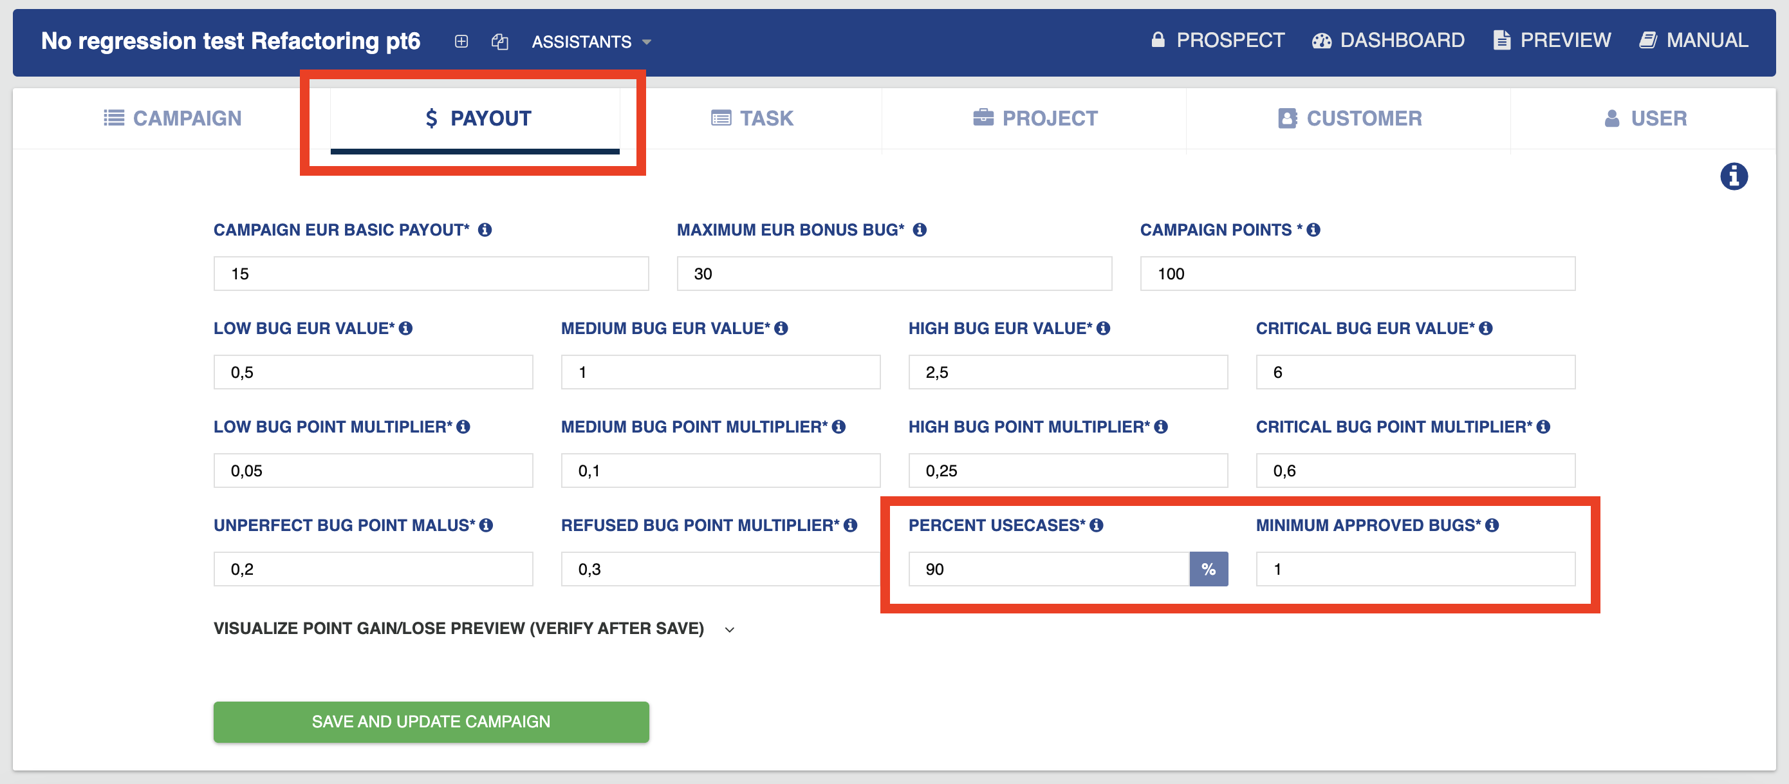The image size is (1789, 784).
Task: Open the Dashboard link in header
Action: click(1387, 41)
